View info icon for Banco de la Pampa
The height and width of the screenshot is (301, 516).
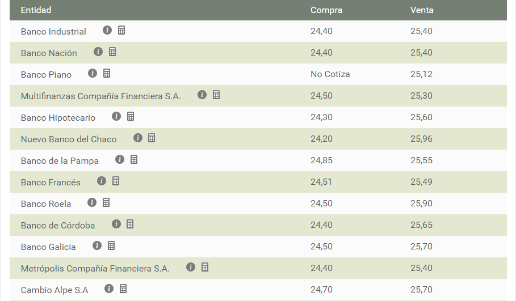119,159
